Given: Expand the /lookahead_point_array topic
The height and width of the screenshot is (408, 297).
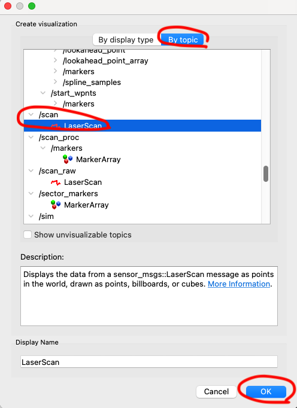Looking at the screenshot, I should [55, 60].
